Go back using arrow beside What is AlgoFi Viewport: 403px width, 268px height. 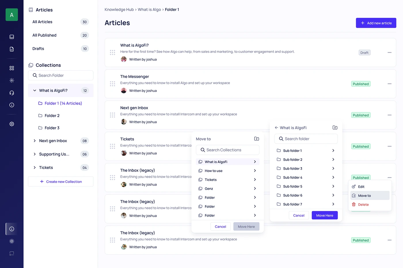pyautogui.click(x=276, y=128)
